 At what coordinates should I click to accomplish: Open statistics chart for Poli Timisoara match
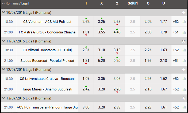(x=184, y=107)
